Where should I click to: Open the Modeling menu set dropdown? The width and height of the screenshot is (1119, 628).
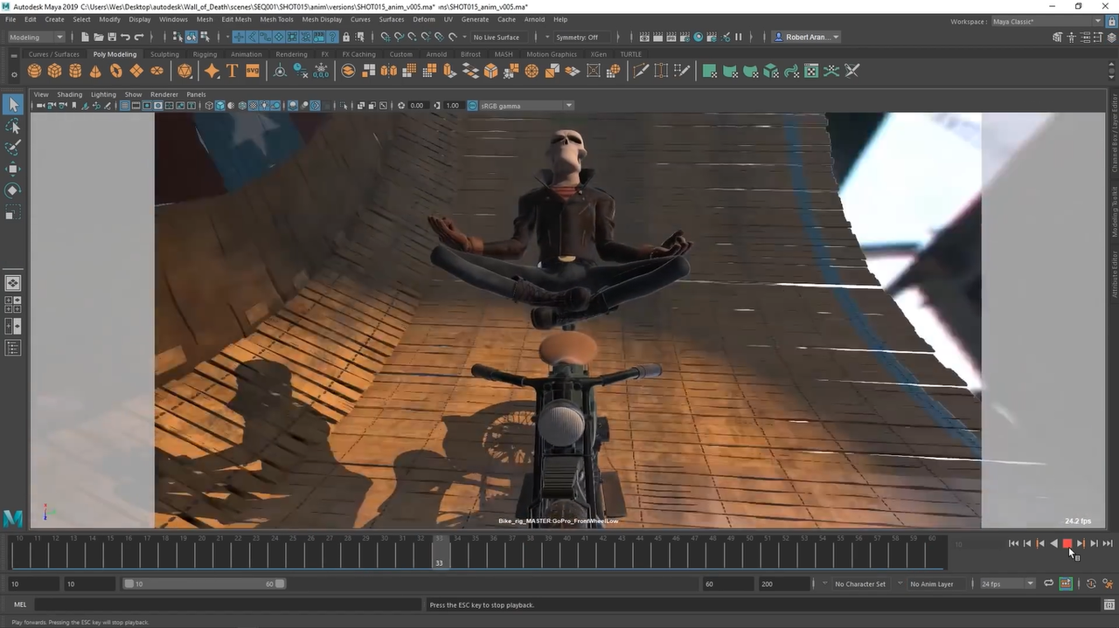click(x=35, y=37)
